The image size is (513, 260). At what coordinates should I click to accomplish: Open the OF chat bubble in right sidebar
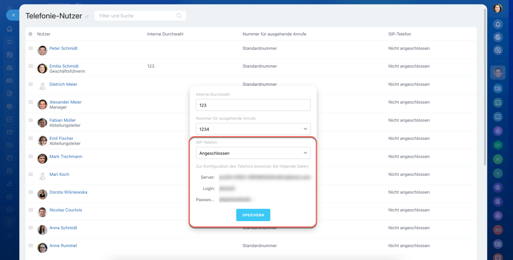pos(498,145)
